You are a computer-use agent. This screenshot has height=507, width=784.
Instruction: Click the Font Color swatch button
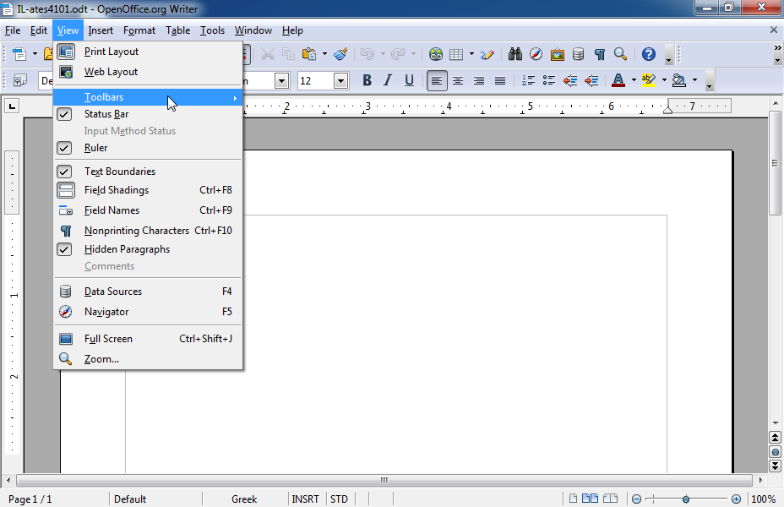point(618,80)
